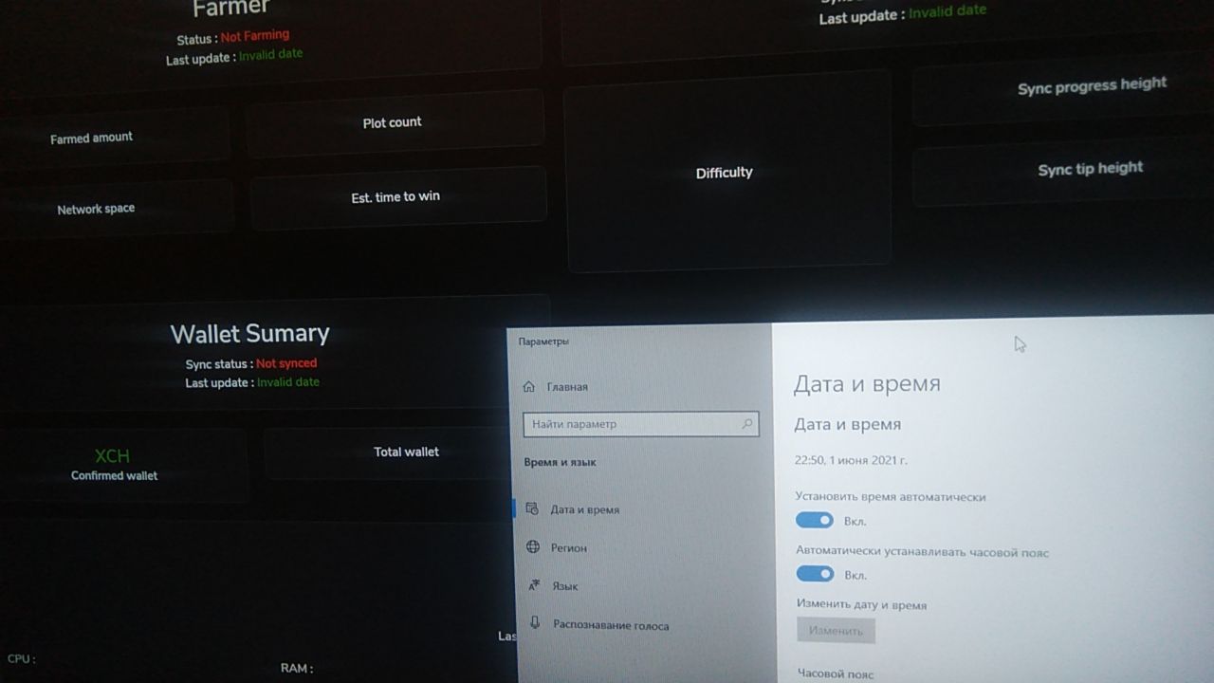Click the Est. time to win card

397,197
